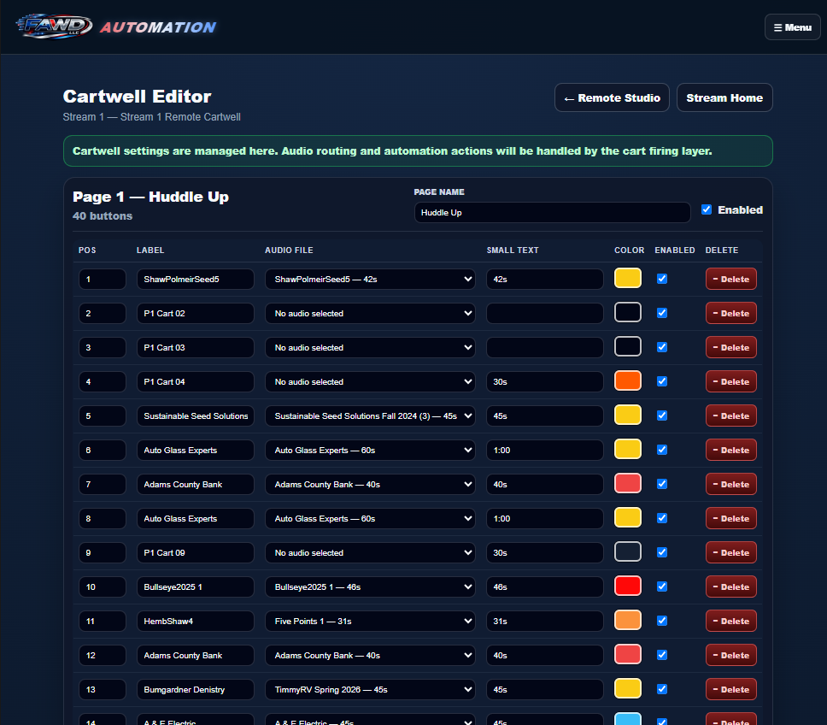Open light orange swatch for HembShaw4
The height and width of the screenshot is (725, 827).
628,621
